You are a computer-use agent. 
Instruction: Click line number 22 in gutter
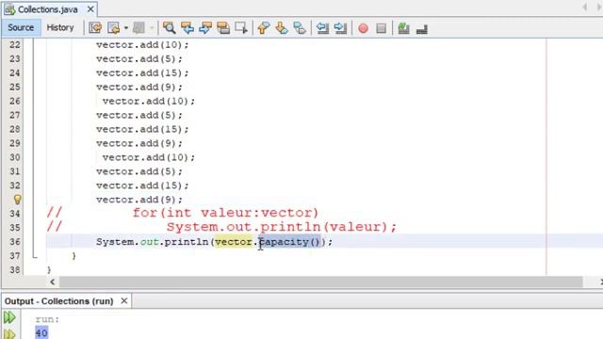point(15,45)
